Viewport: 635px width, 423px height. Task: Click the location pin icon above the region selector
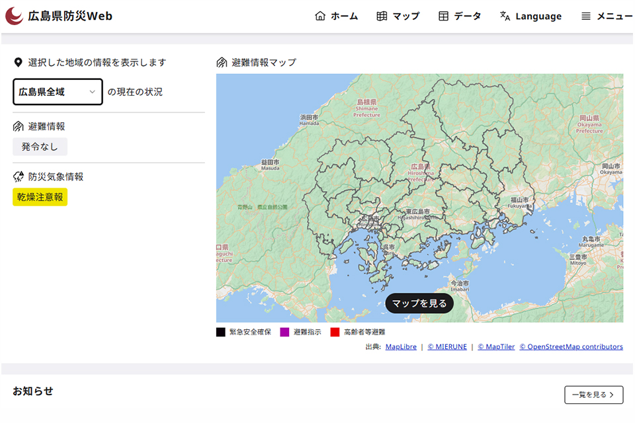(17, 62)
